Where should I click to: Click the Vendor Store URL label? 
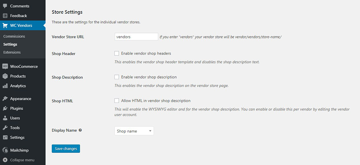(68, 37)
